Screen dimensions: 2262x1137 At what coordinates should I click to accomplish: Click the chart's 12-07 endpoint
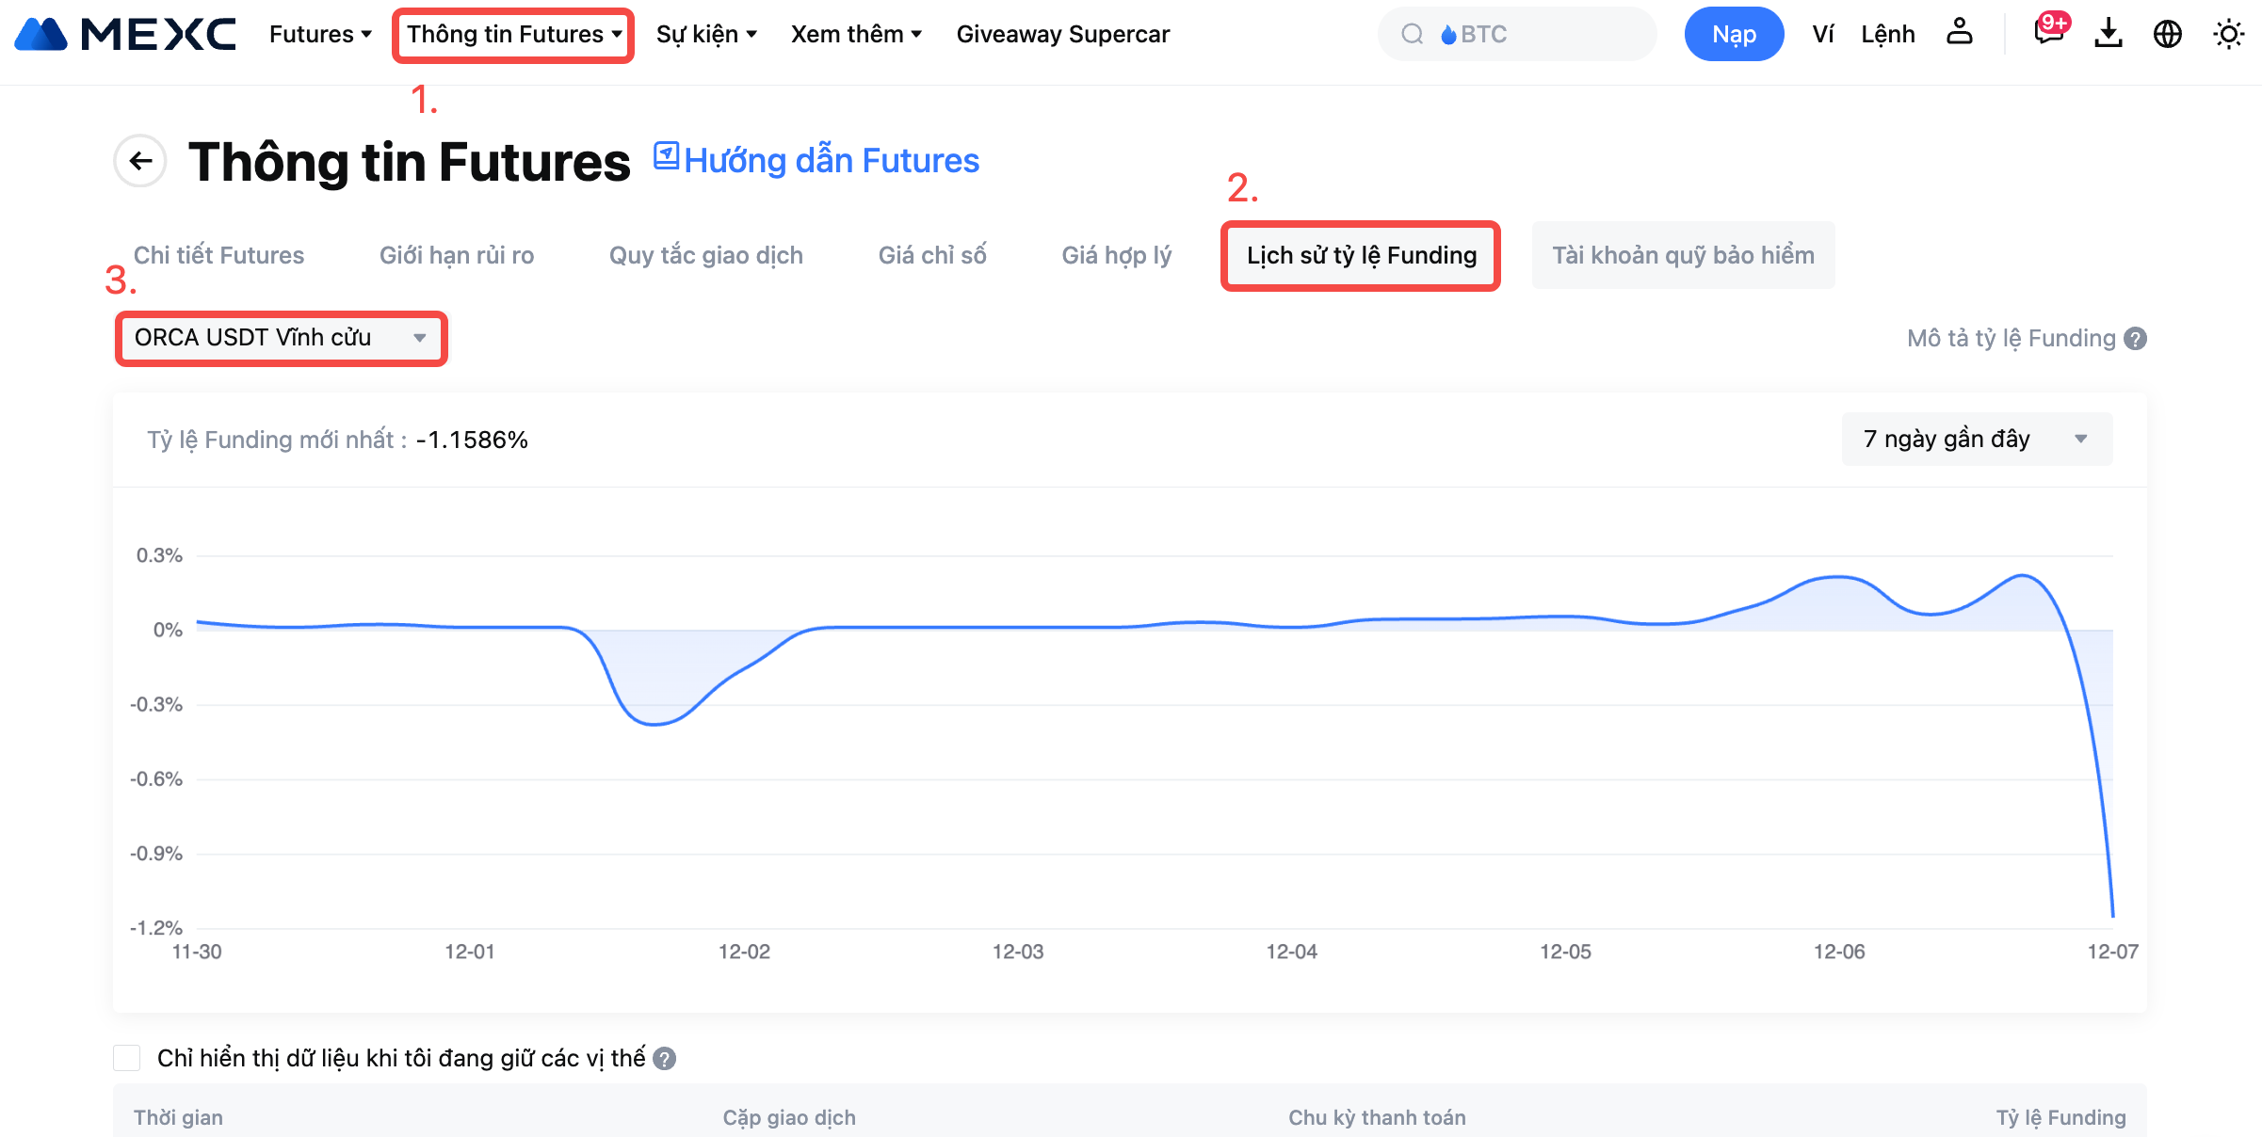[x=2112, y=915]
